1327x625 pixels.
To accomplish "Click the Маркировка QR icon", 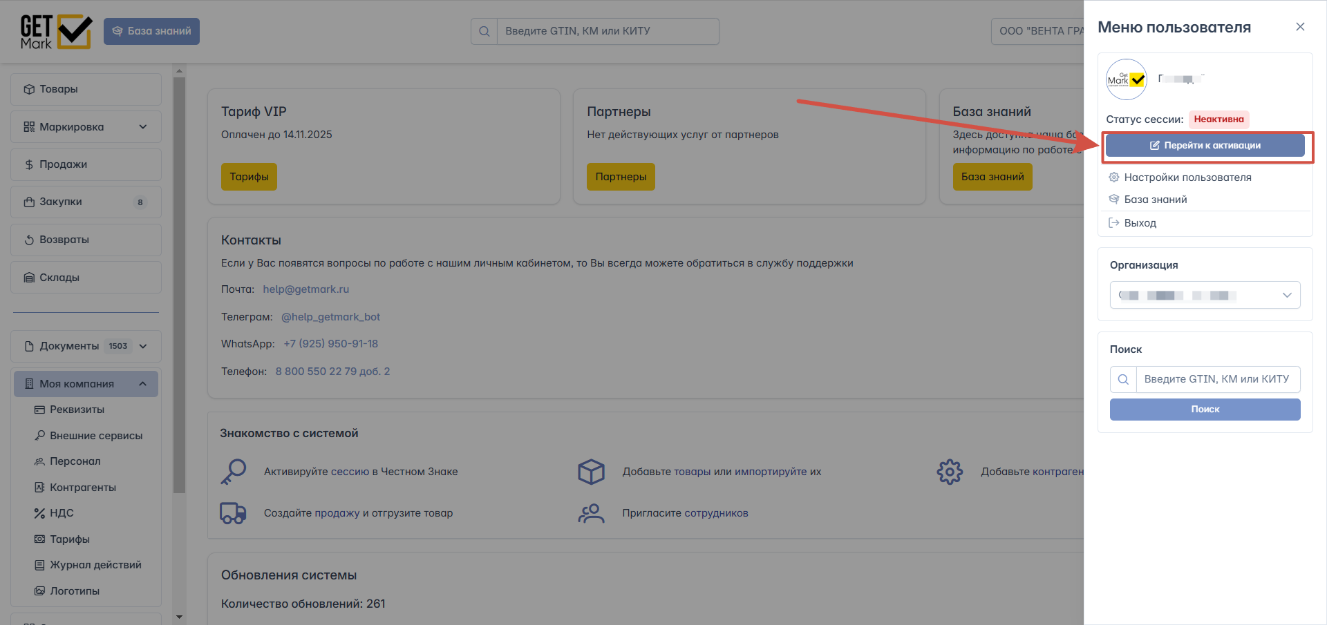I will (x=29, y=127).
